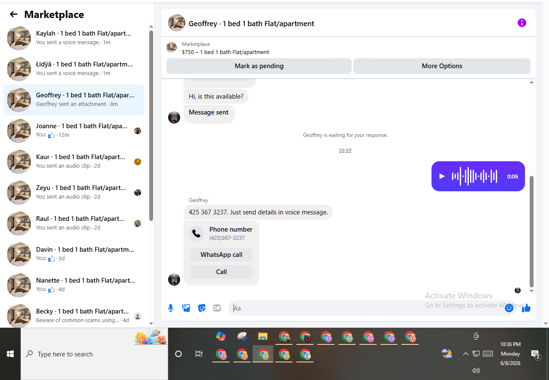Screen dimensions: 549x380
Task: Open the Snipping Tool taskbar icon
Action: (242, 337)
